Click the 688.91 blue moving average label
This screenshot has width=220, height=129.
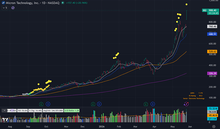[212, 34]
